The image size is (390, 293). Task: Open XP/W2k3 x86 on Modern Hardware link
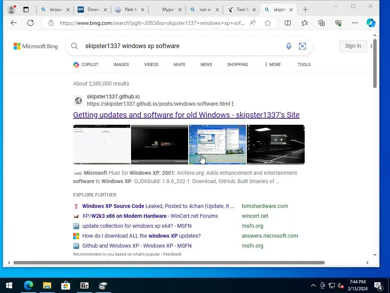[x=150, y=216]
